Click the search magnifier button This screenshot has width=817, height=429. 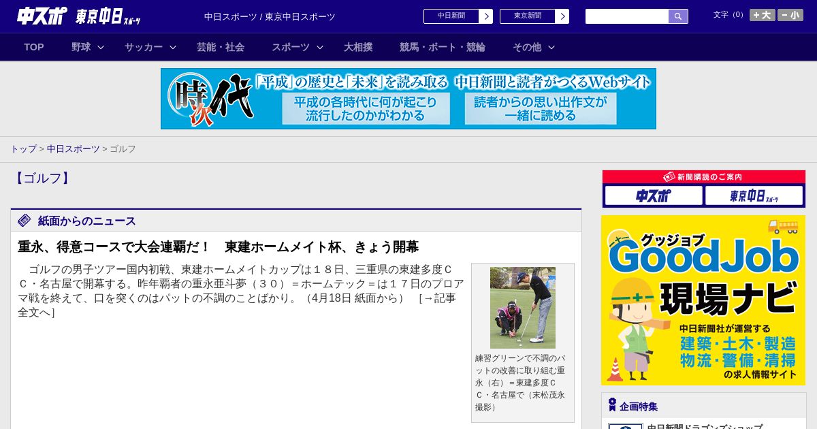[x=678, y=16]
